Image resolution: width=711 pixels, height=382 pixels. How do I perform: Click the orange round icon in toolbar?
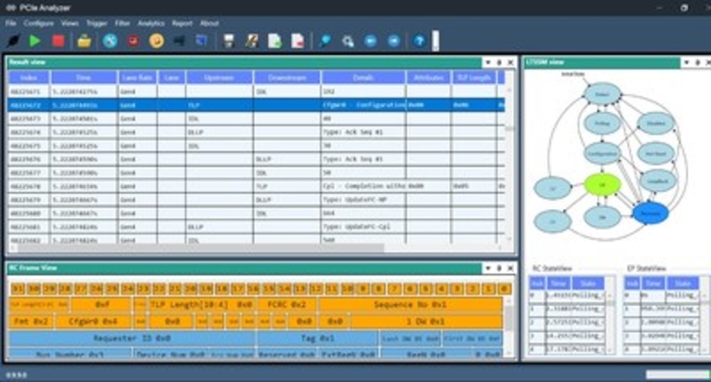tap(156, 41)
